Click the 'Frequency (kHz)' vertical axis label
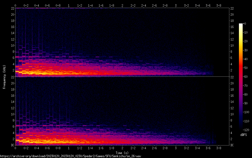Viewport: 252px width, 158px height. pos(4,77)
